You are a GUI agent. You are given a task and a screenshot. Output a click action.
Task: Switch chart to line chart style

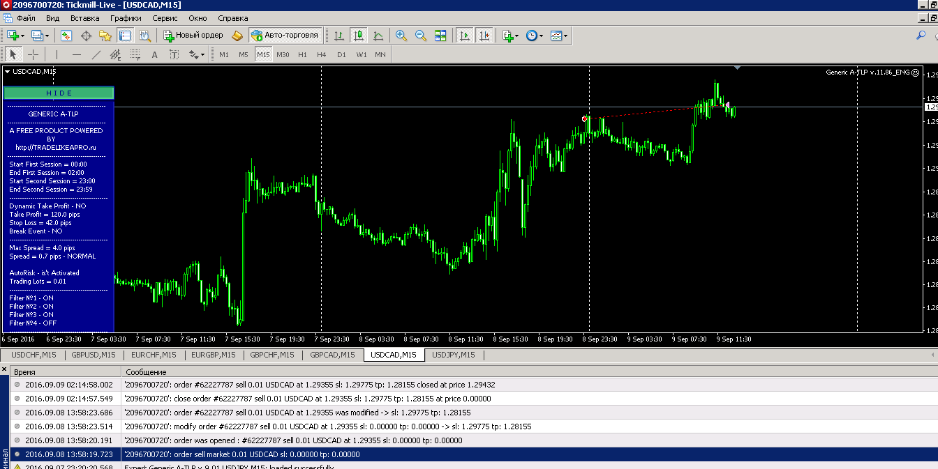(378, 35)
